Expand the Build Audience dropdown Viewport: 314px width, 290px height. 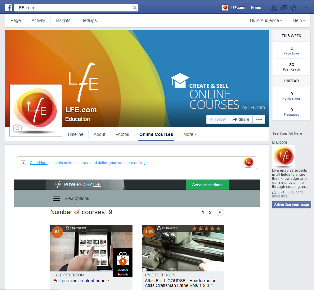266,20
